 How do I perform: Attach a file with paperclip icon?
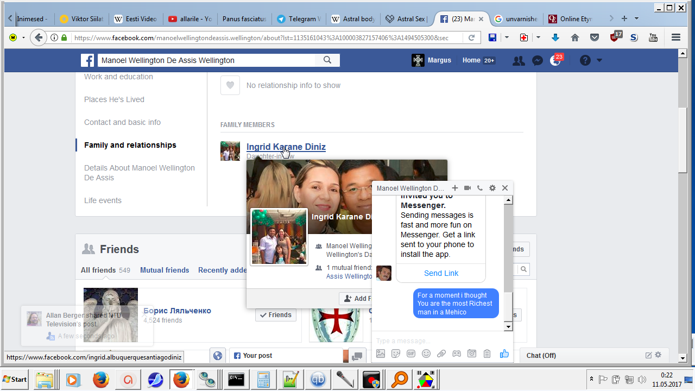point(441,354)
